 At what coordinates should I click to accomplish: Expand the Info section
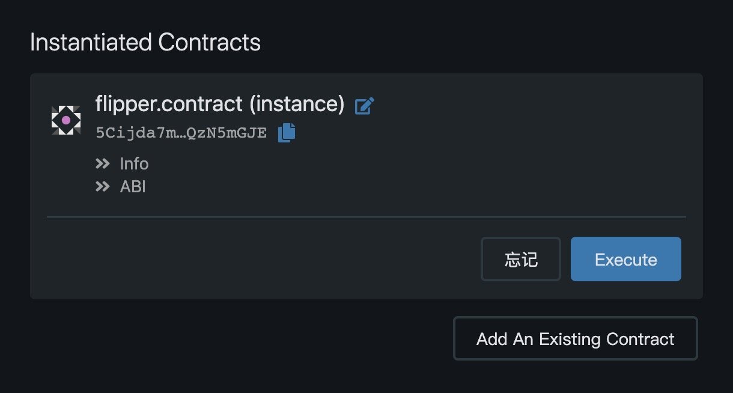click(134, 164)
